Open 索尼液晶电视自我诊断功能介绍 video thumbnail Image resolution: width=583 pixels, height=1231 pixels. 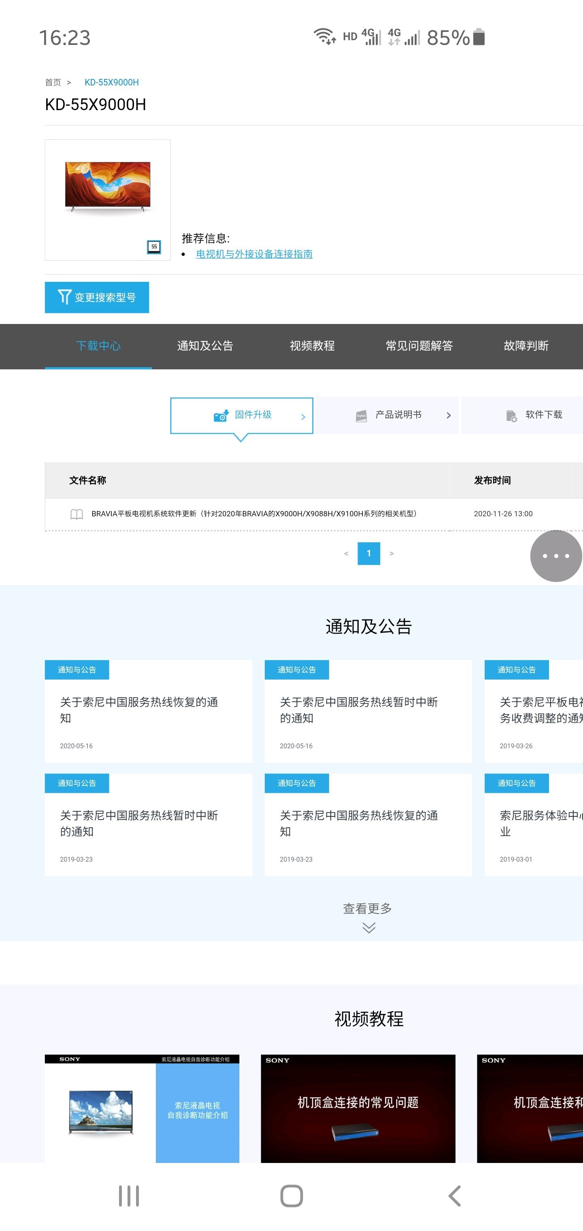pyautogui.click(x=142, y=1109)
